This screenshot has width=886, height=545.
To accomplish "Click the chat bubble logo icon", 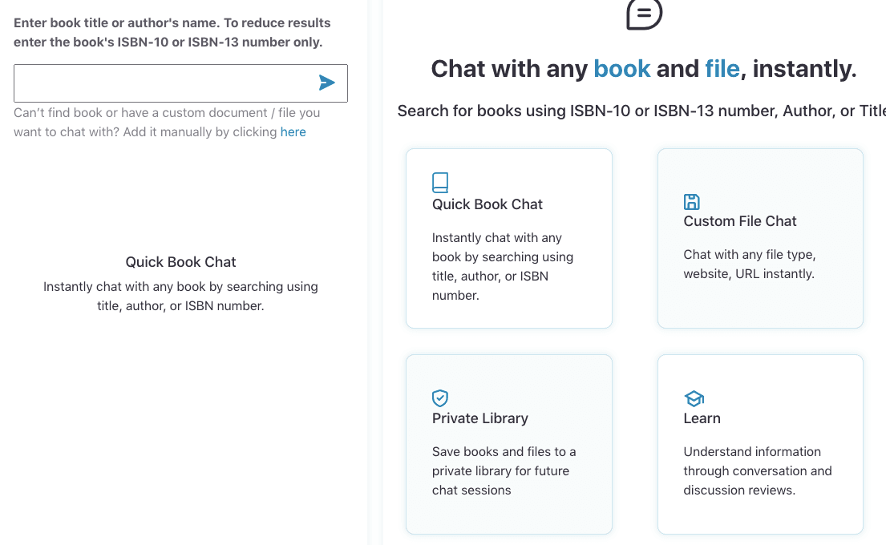I will [x=644, y=13].
